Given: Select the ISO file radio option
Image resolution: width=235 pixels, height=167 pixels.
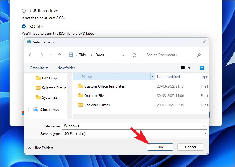Looking at the screenshot, I should 24,26.
